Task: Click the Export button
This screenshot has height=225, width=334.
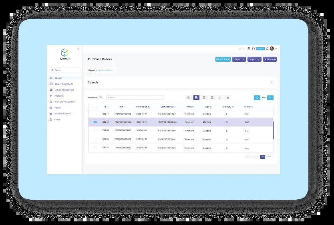Action: [x=239, y=59]
